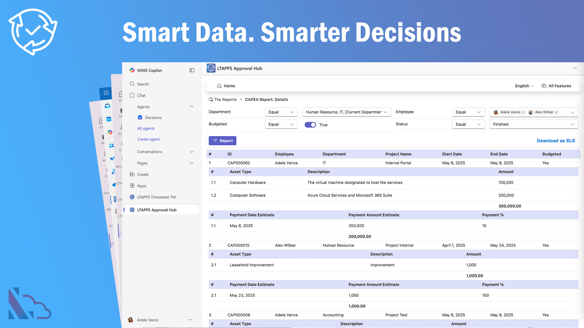Turn off the Budgeted True toggle
Image resolution: width=584 pixels, height=328 pixels.
point(310,125)
